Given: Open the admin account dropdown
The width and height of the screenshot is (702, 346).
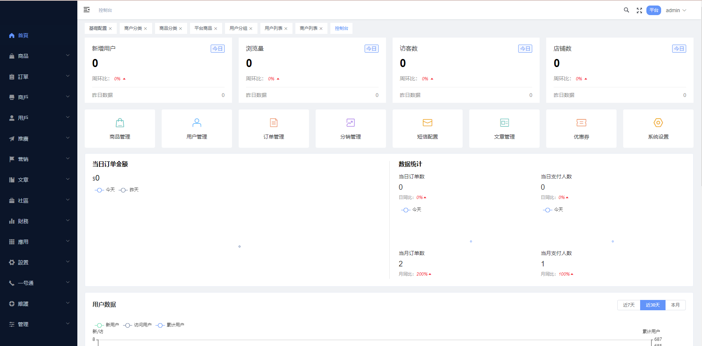Looking at the screenshot, I should point(676,10).
